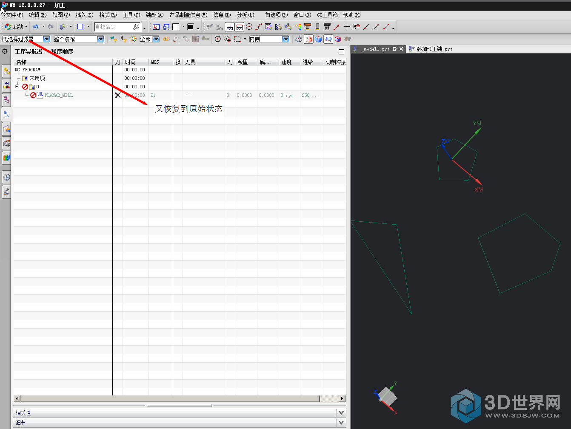Click the 名称 column header
The image size is (571, 429).
[x=63, y=62]
